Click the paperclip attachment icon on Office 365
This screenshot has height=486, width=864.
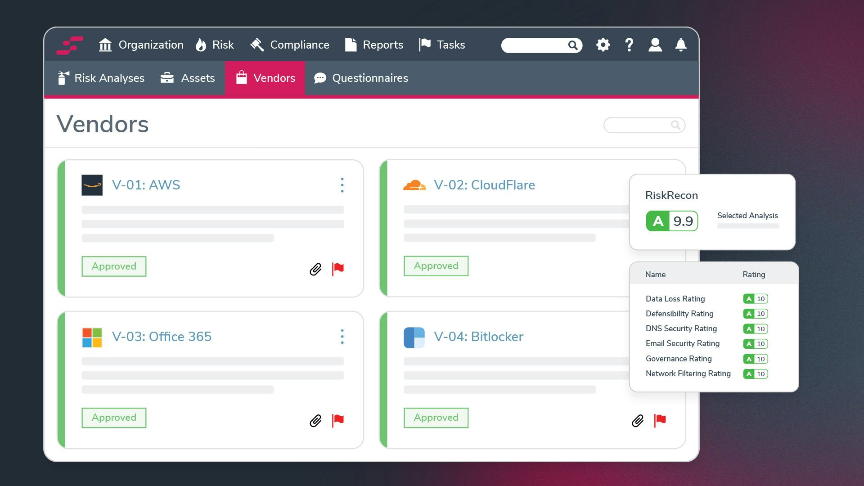coord(315,420)
